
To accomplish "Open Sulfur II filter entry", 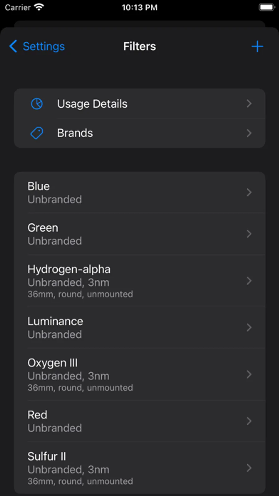I will click(124, 468).
